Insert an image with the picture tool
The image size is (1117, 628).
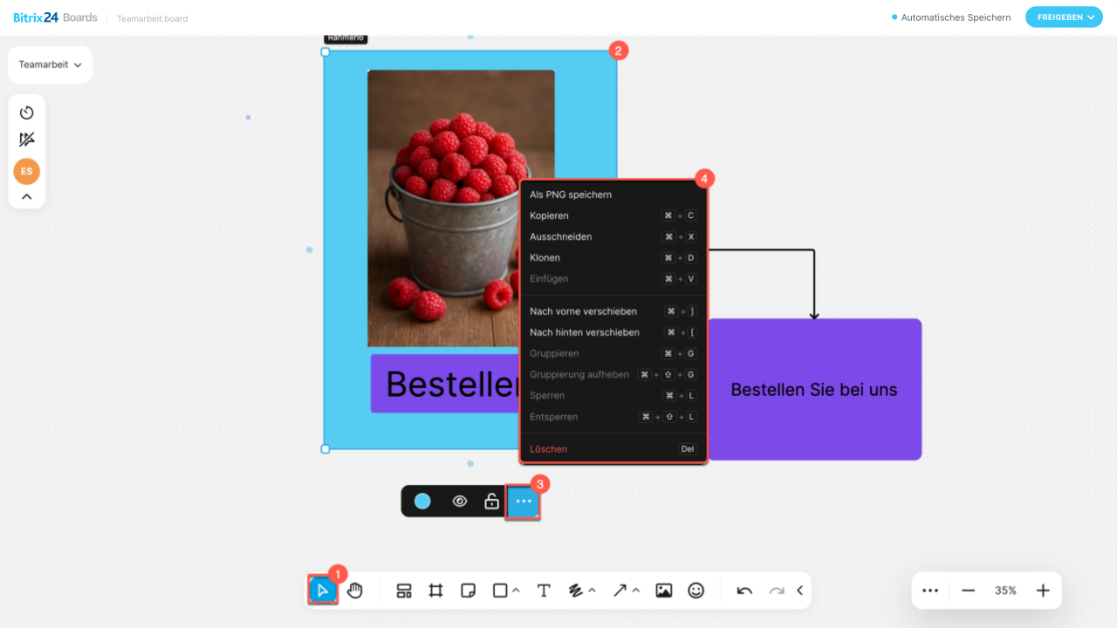(x=664, y=590)
